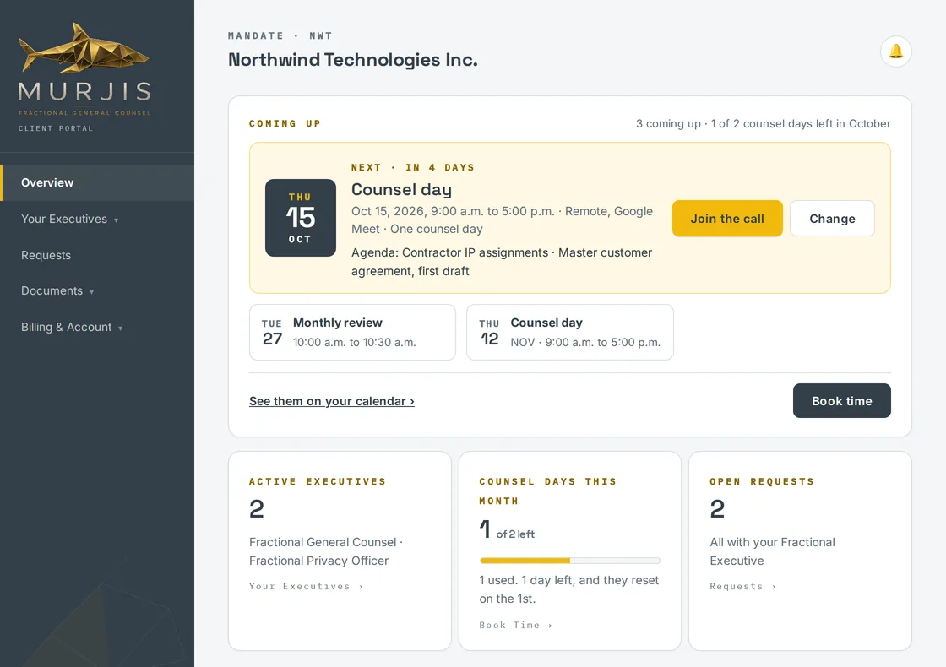The image size is (946, 667).
Task: Open the notifications bell
Action: pos(895,52)
